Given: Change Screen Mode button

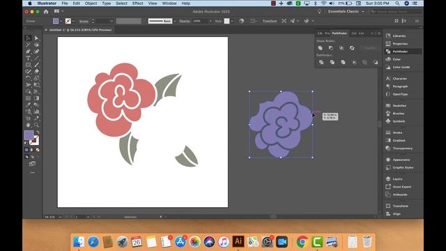Looking at the screenshot, I should pos(32,164).
